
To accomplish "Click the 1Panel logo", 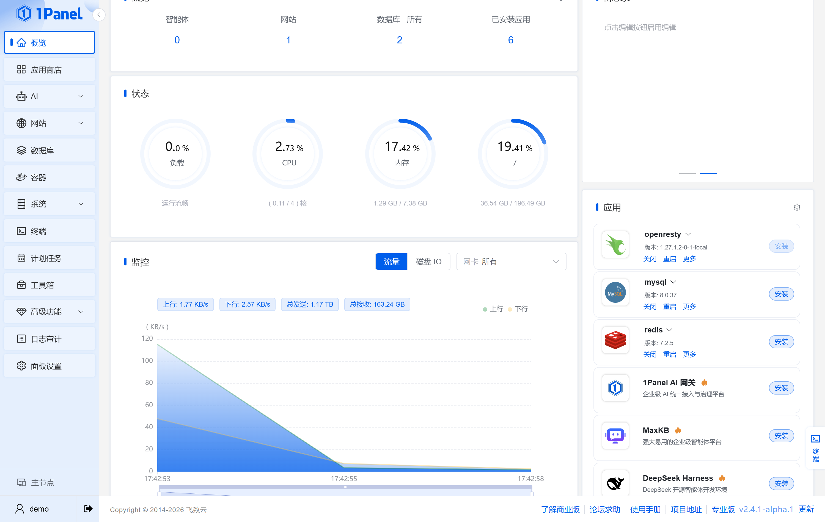I will [50, 14].
